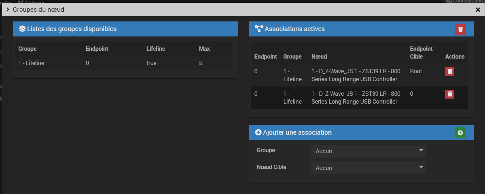
Task: Click the network icon beside Associations actives
Action: (259, 29)
